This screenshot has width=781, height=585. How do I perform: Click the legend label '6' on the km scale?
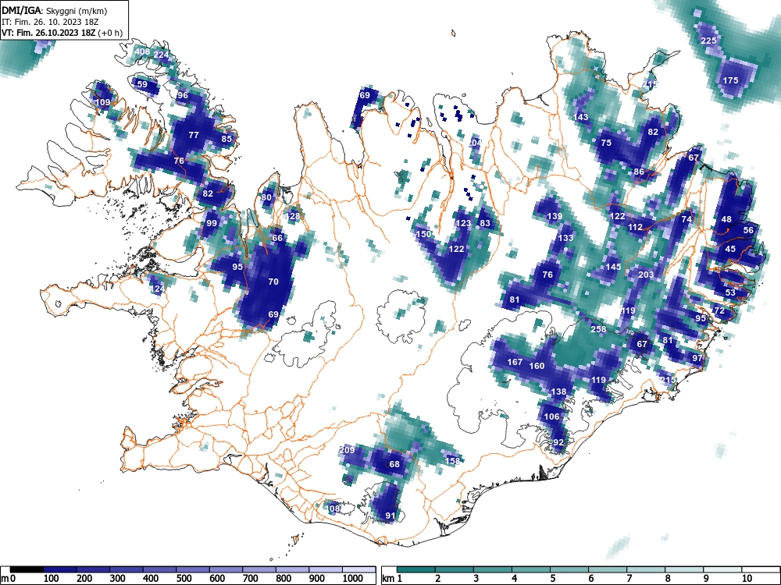(590, 579)
